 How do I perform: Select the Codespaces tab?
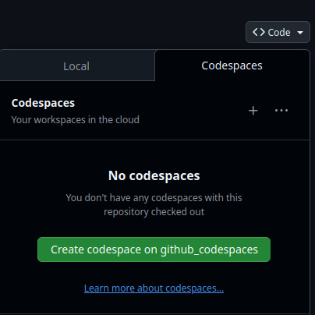coord(232,65)
